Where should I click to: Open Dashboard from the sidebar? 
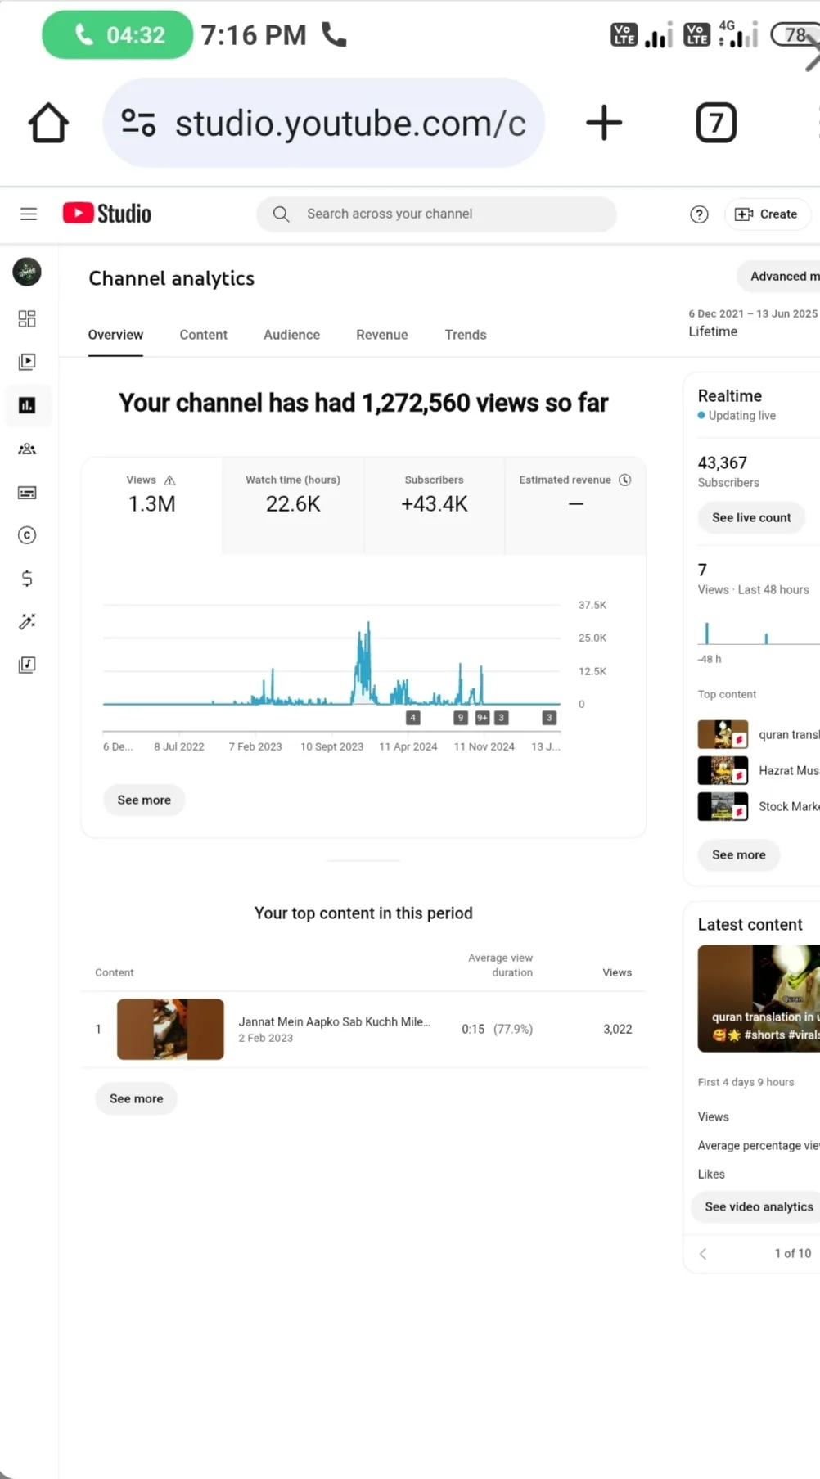[x=27, y=318]
